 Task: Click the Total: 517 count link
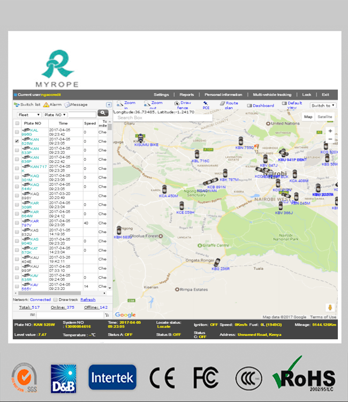(29, 307)
